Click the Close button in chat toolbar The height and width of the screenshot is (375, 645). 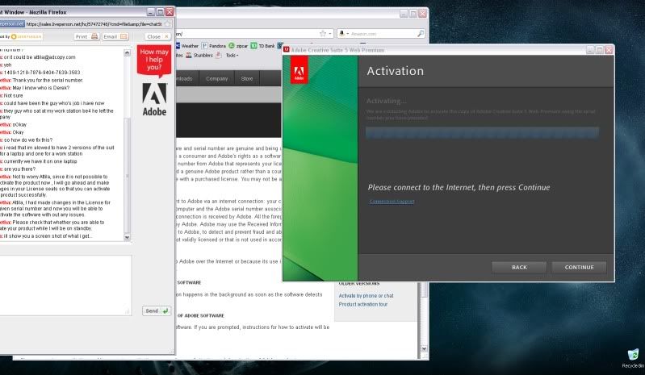click(x=157, y=36)
